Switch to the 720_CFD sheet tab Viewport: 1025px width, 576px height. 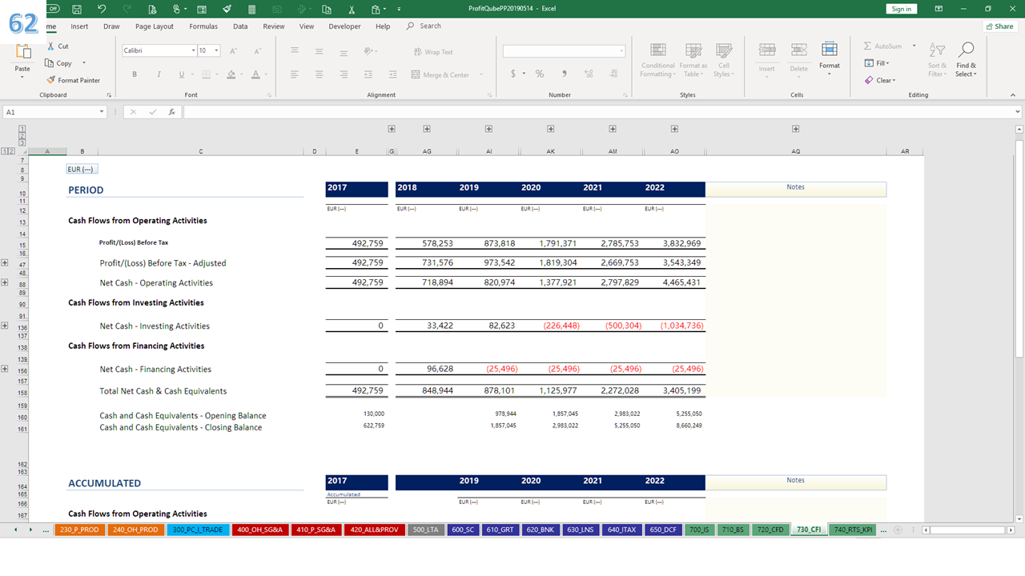tap(770, 530)
